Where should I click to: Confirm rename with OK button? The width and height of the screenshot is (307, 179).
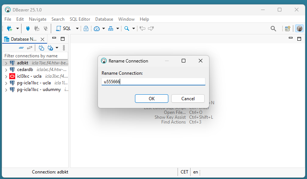pos(152,99)
